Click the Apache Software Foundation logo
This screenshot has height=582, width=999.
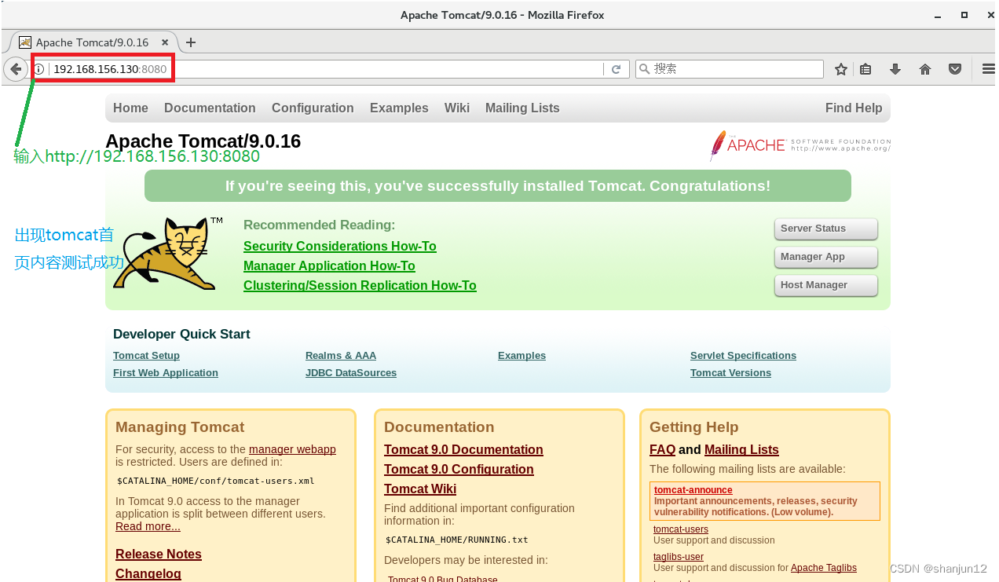[x=800, y=145]
